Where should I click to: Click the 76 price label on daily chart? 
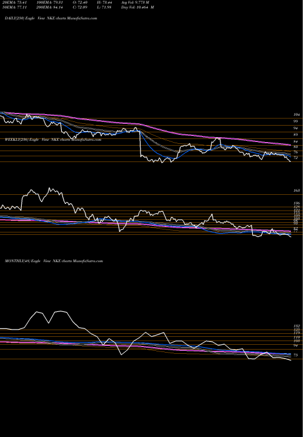[x=296, y=152]
